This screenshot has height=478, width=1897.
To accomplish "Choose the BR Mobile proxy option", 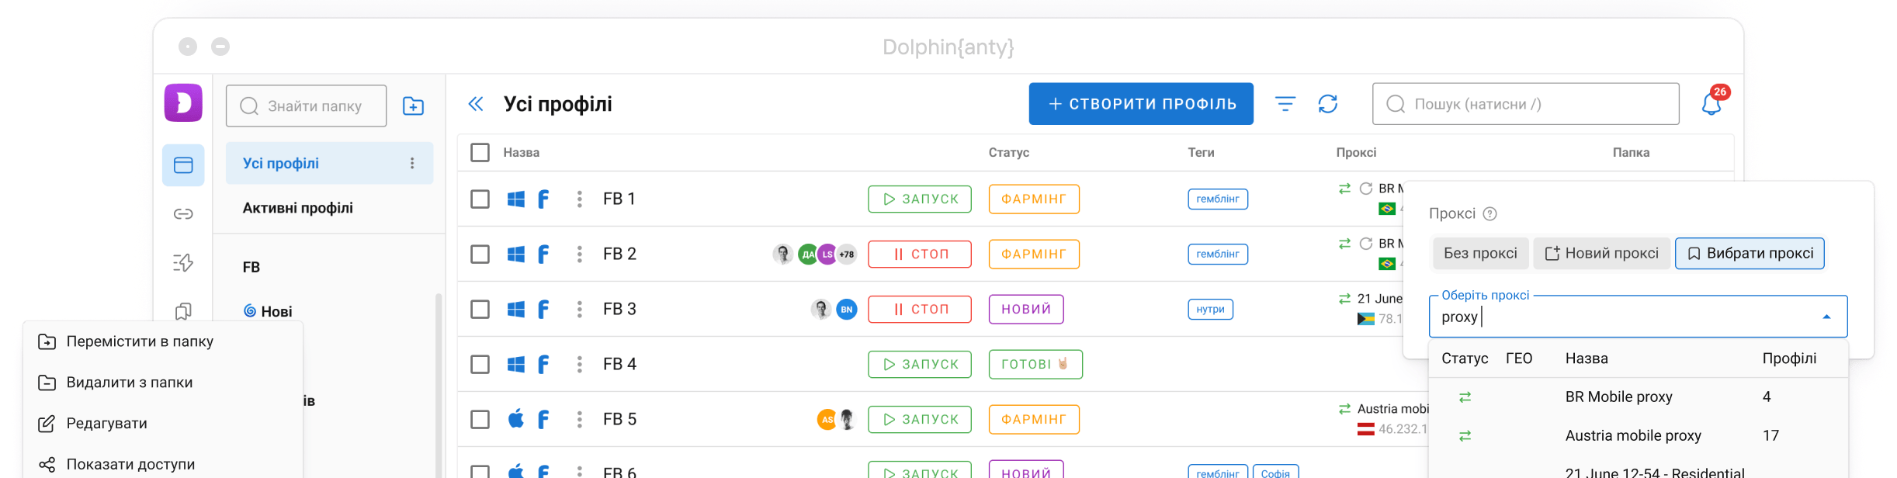I will point(1638,397).
